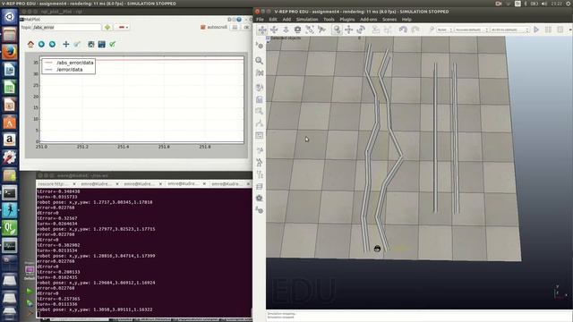573x322 pixels.
Task: Add topic with green plus button in MatPlot
Action: click(107, 27)
